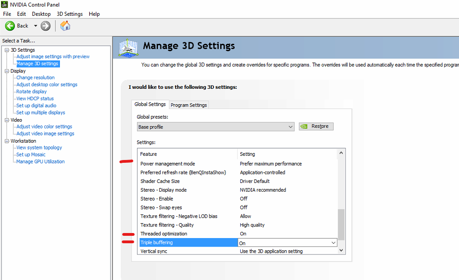Click the Restore button
459x280 pixels.
[316, 127]
